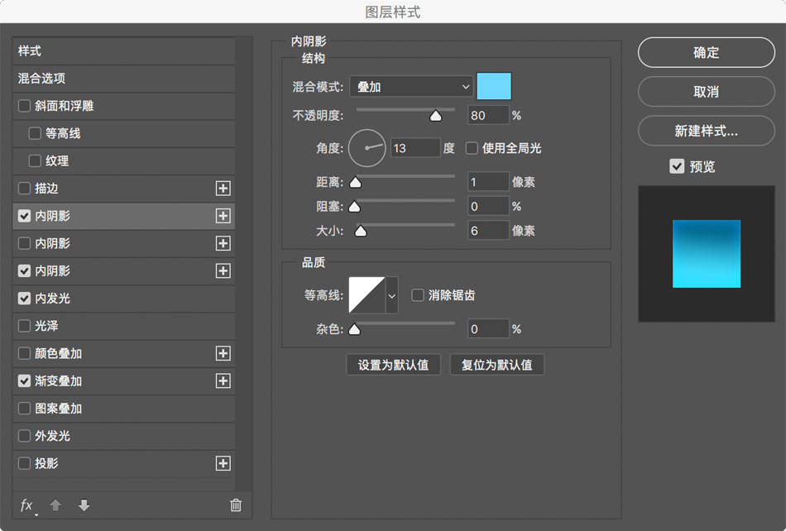The image size is (786, 531).
Task: Open the light blue shadow color swatch
Action: coord(494,86)
